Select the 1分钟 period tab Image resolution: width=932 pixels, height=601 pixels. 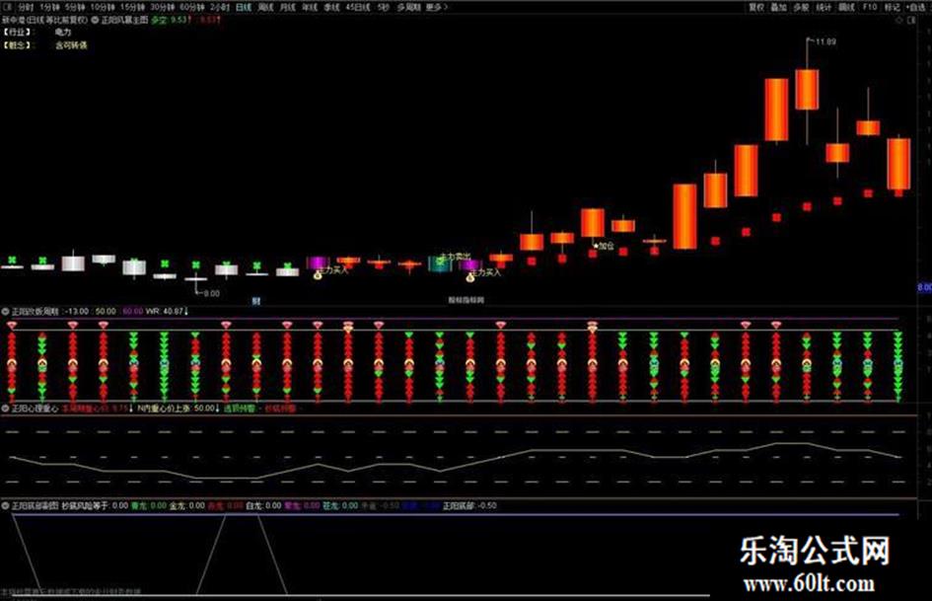coord(50,7)
